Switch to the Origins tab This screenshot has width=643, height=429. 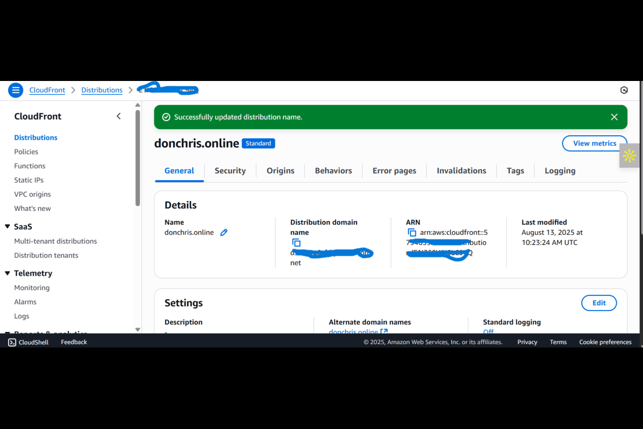point(280,171)
